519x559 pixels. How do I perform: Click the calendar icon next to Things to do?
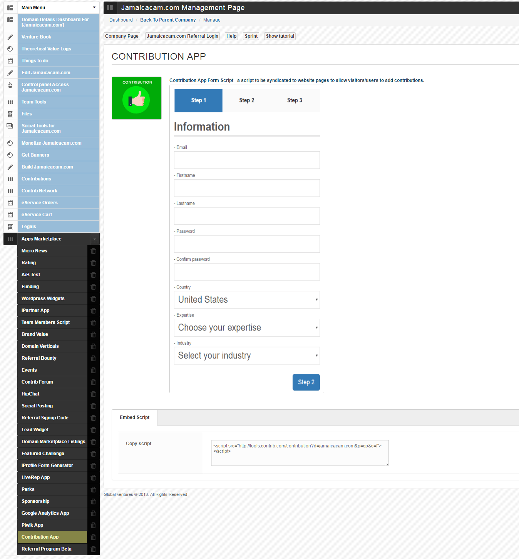point(10,61)
